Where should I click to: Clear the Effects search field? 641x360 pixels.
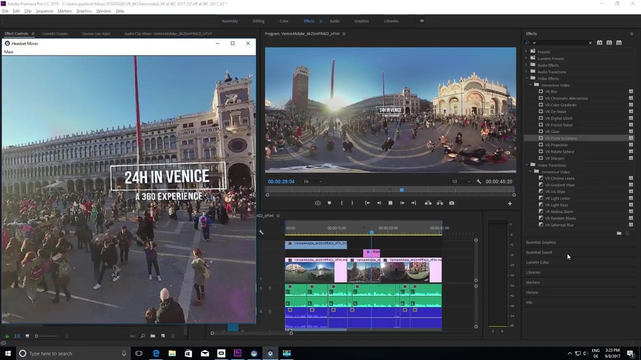(590, 43)
